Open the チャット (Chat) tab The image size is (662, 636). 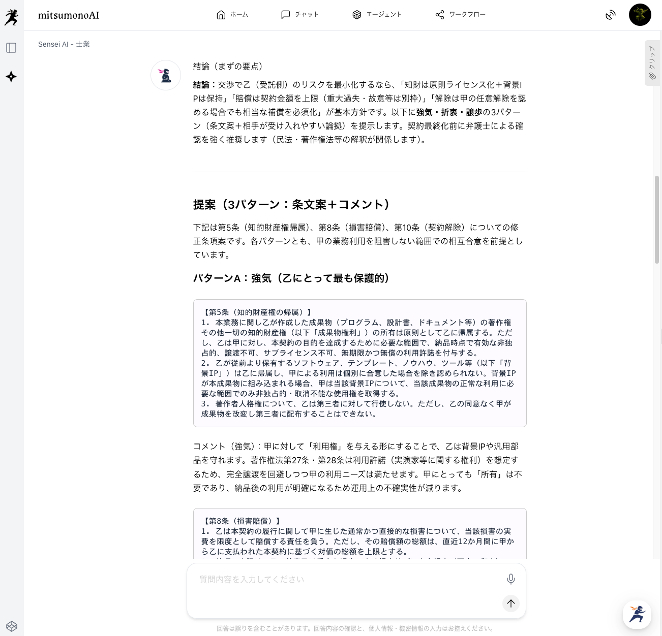(300, 15)
